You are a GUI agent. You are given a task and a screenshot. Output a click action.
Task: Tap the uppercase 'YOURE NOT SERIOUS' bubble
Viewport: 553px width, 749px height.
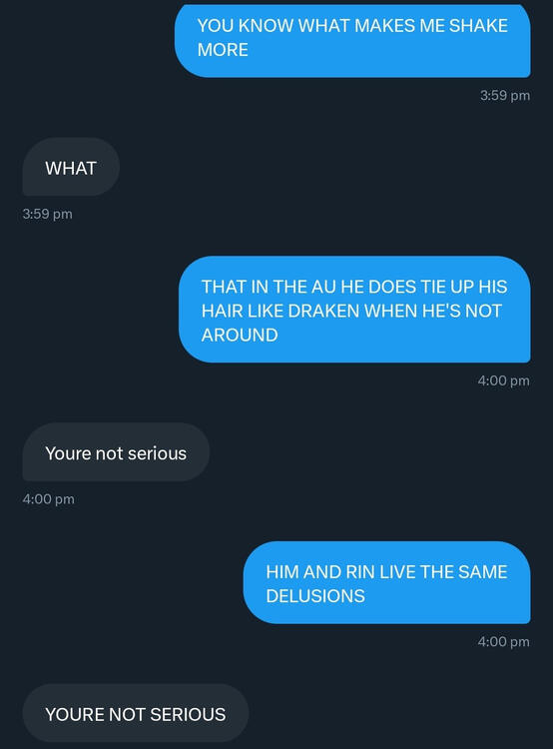click(136, 714)
